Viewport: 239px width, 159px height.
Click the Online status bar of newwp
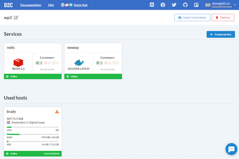pyautogui.click(x=93, y=77)
